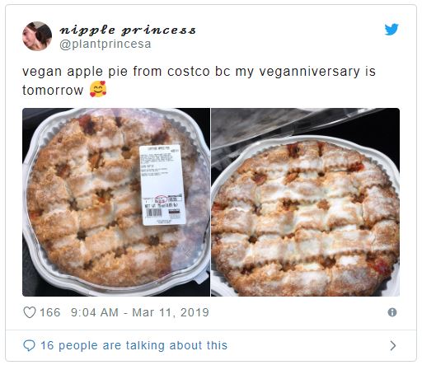Click the 166 likes count
Viewport: 422px width, 365px height.
[x=50, y=312]
